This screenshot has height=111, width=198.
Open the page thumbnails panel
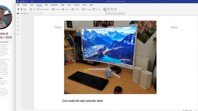pyautogui.click(x=18, y=18)
